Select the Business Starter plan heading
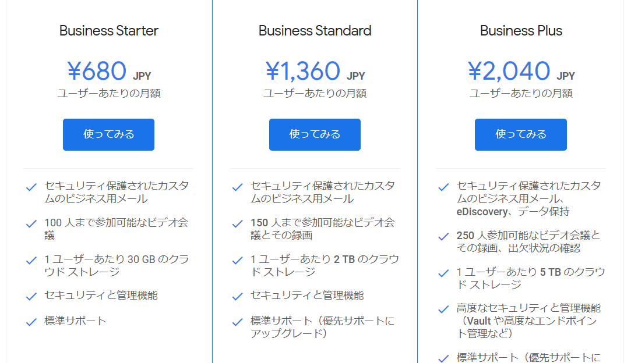This screenshot has height=363, width=631. pos(109,31)
